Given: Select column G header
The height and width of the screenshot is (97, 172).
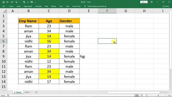Looking at the screenshot, I should 126,11.
